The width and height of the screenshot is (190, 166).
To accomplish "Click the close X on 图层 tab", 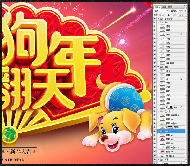I will [x=159, y=7].
